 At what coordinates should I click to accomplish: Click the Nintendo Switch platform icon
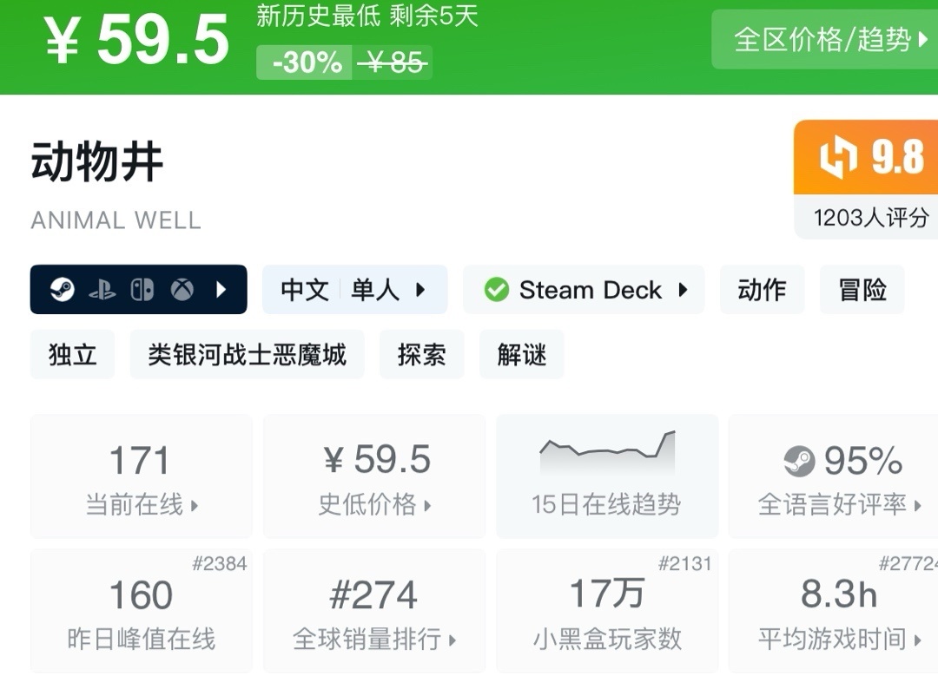click(x=142, y=290)
